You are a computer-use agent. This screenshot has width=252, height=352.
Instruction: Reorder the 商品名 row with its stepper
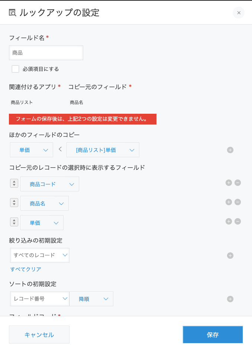click(14, 203)
